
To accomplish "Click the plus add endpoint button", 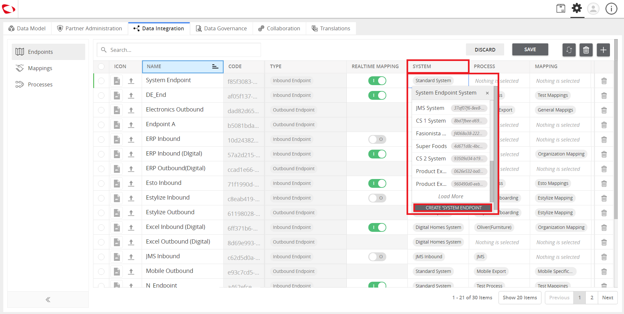I will 603,50.
